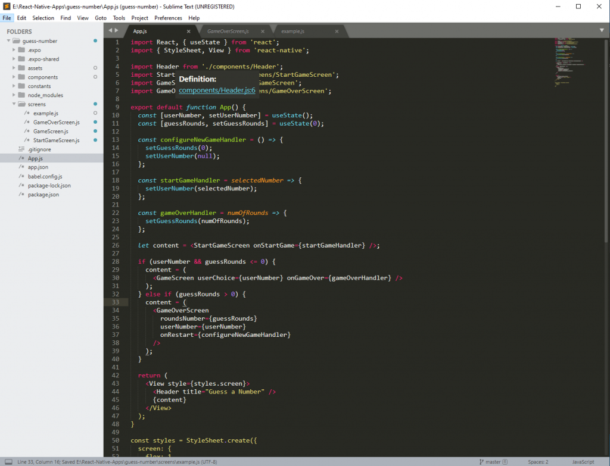Open the Project menu
Viewport: 610px width, 466px height.
[139, 18]
